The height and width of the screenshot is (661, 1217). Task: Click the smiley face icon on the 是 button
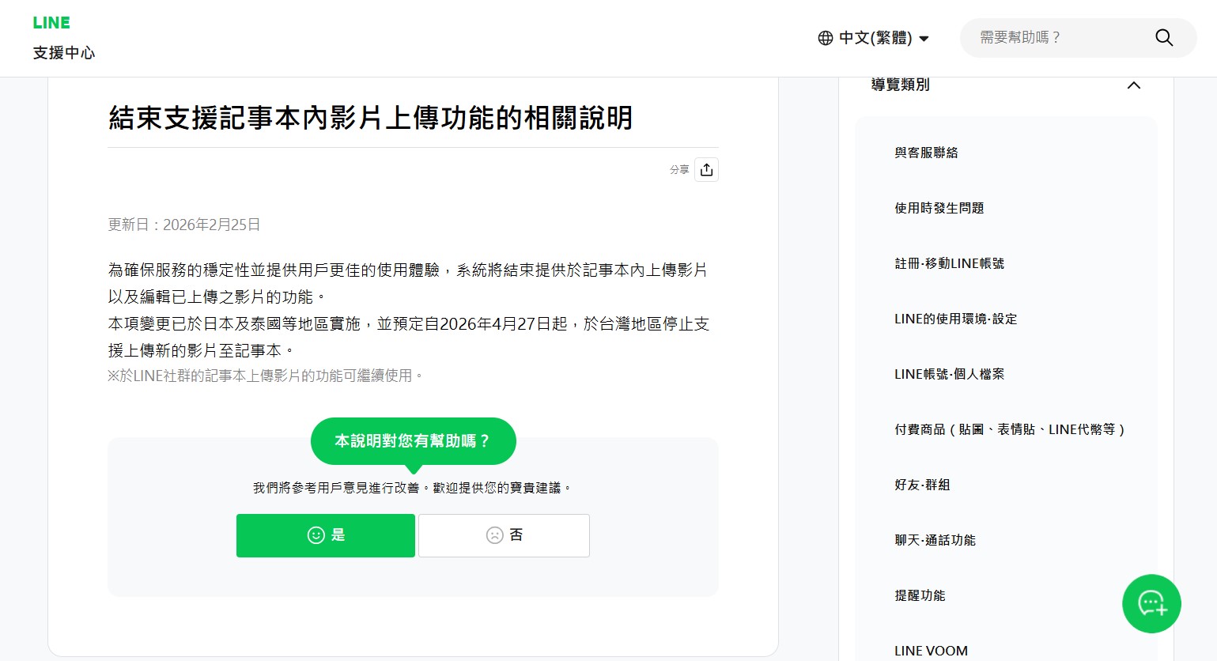click(316, 535)
